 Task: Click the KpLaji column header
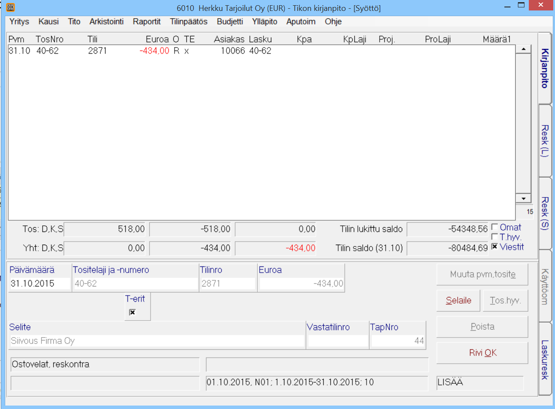point(355,40)
